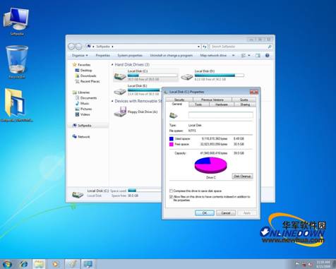The image size is (336, 269).
Task: Click the blue Used space color swatch
Action: [172, 138]
